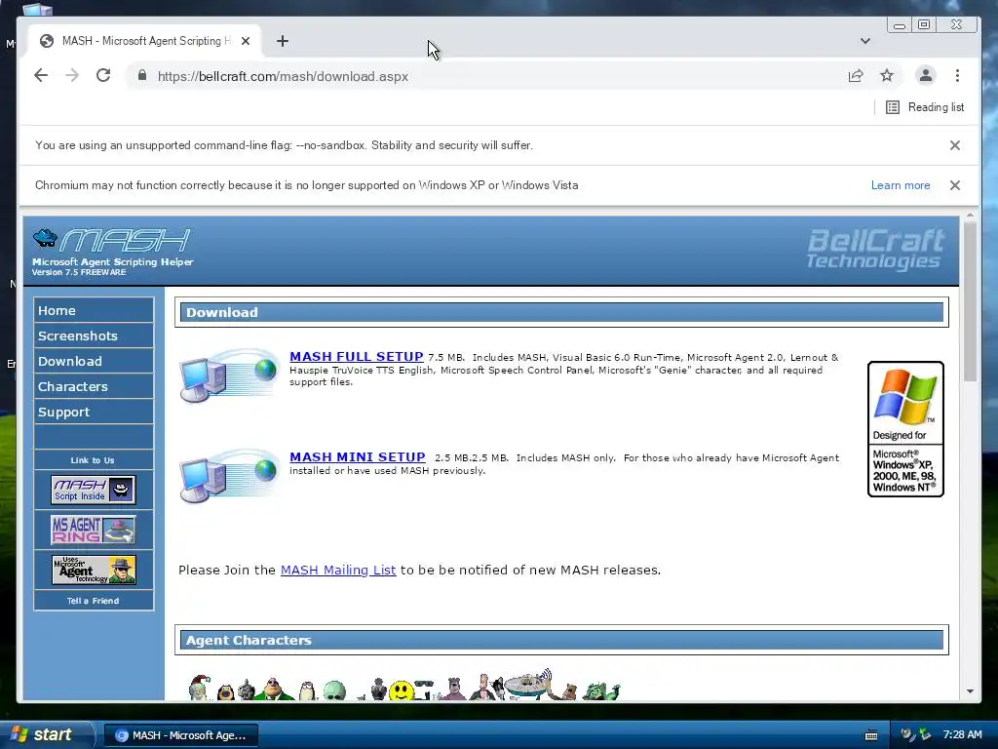This screenshot has width=998, height=749.
Task: Click the green alien head character
Action: (x=334, y=691)
